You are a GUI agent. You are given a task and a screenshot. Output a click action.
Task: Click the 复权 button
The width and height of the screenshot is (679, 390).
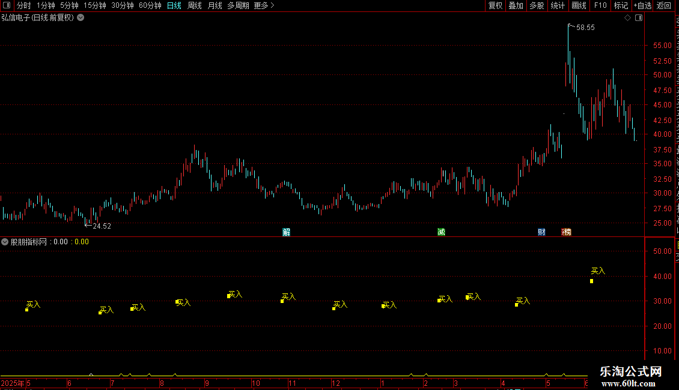click(x=495, y=5)
